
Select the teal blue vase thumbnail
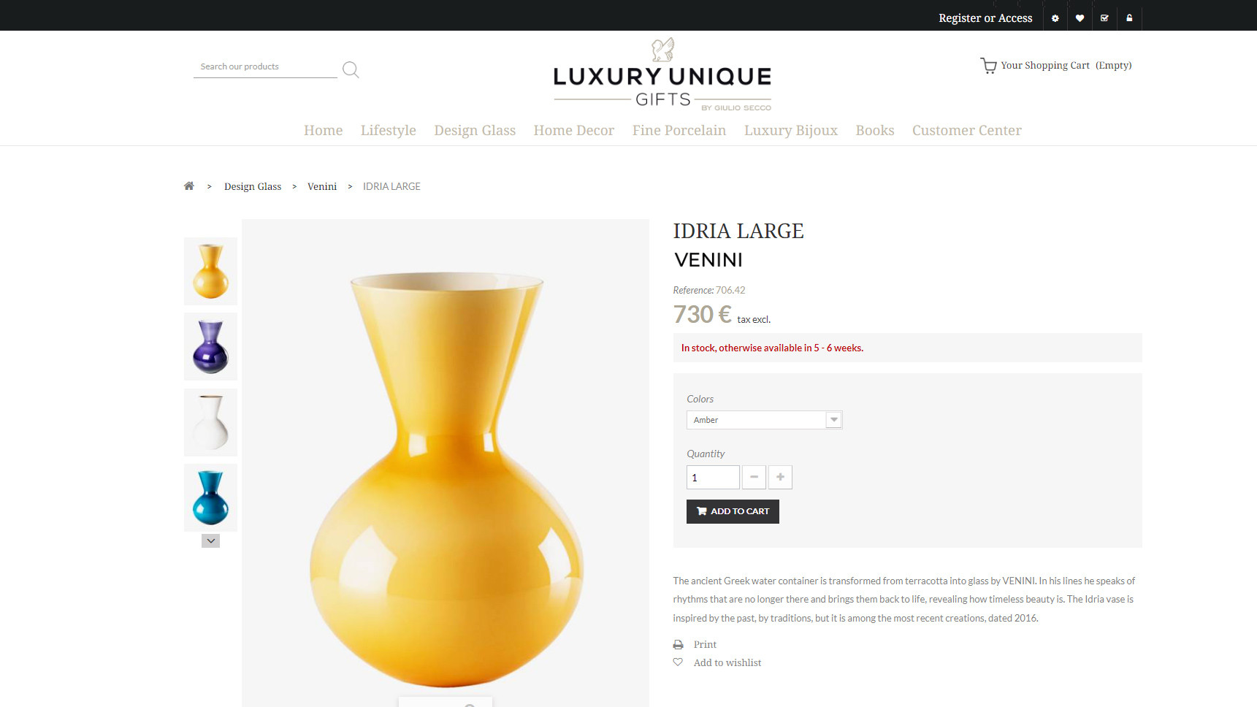tap(210, 498)
